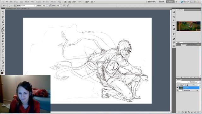Open layer Fill slider arrow

(200, 85)
